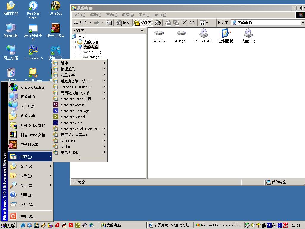305x229 pixels.
Task: Open the 控制面板 control panel icon
Action: (x=226, y=36)
